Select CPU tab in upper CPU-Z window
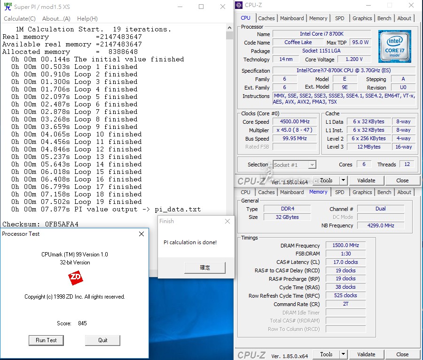The width and height of the screenshot is (423, 360). tap(245, 18)
